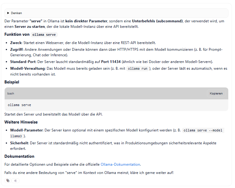The width and height of the screenshot is (235, 188).
Task: Click the bold Modell-Parameter label
Action: 27,130
